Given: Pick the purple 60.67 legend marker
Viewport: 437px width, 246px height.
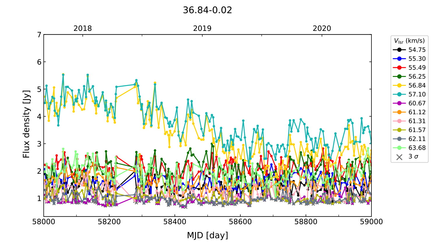Looking at the screenshot, I should 399,103.
